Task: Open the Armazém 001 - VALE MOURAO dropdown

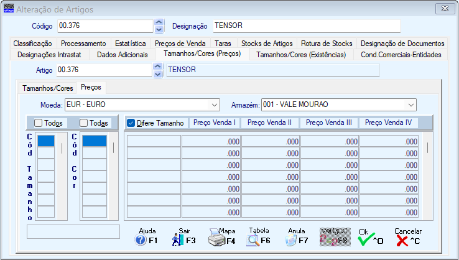Action: coord(410,104)
